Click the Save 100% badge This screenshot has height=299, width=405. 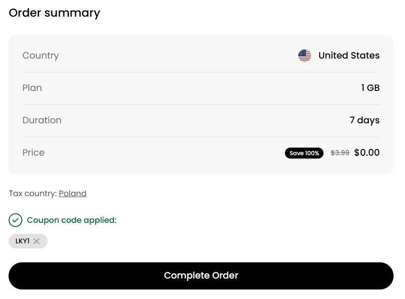pyautogui.click(x=304, y=153)
